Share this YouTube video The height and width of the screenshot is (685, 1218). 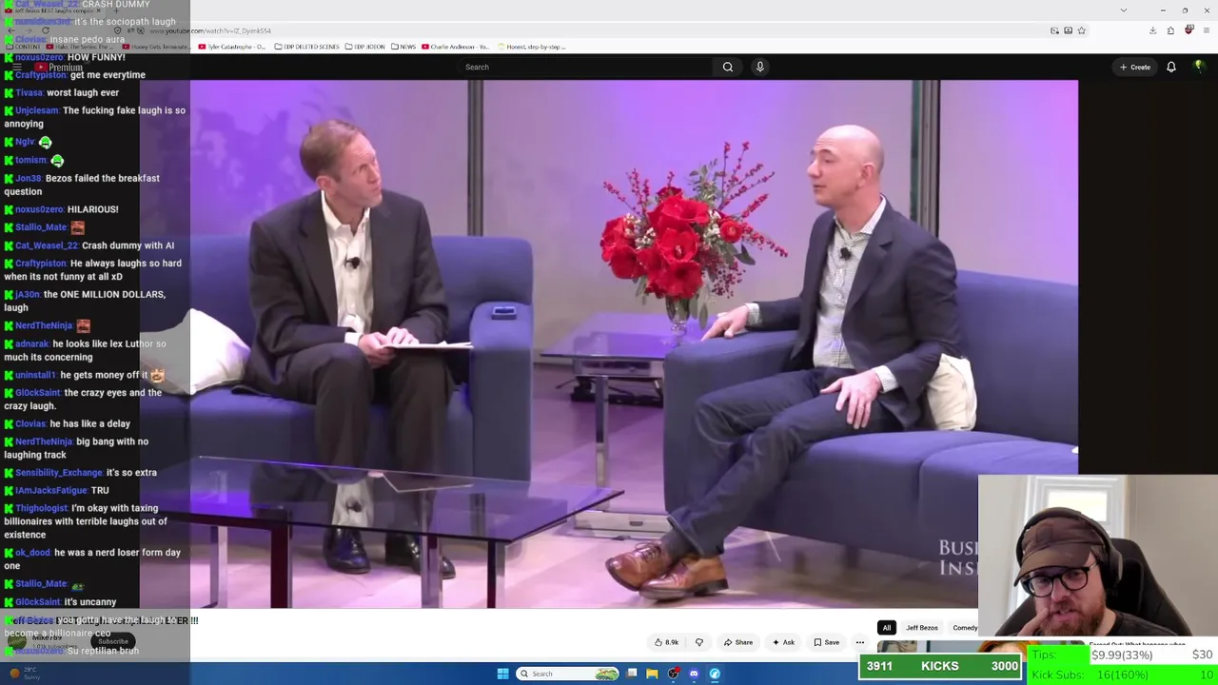pos(738,642)
